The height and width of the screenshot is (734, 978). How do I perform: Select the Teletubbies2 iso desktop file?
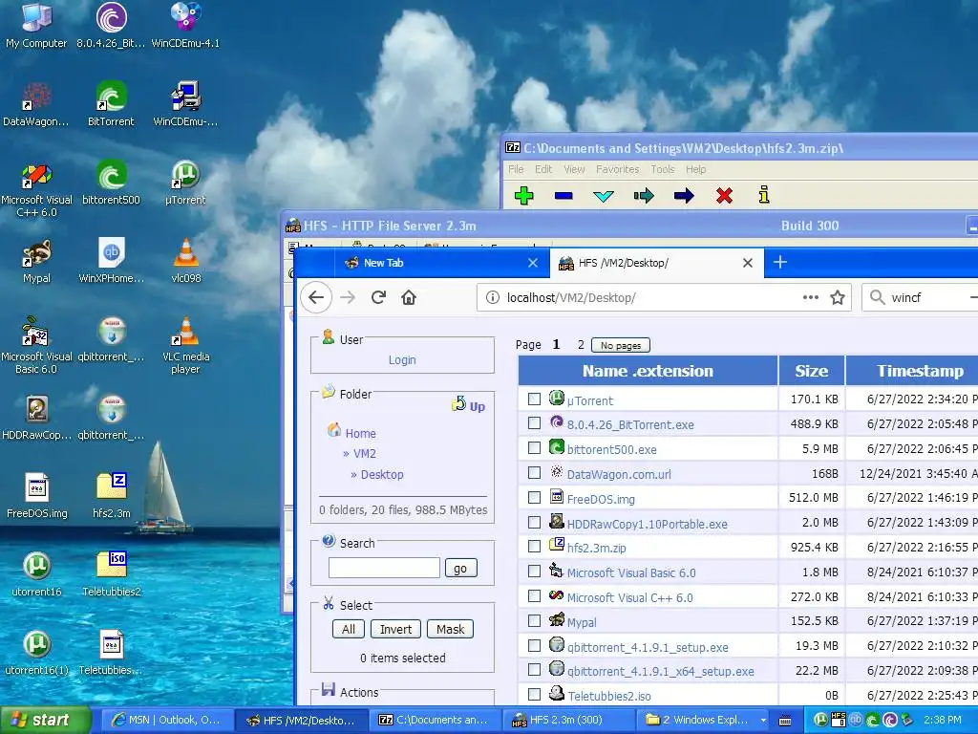pos(111,574)
